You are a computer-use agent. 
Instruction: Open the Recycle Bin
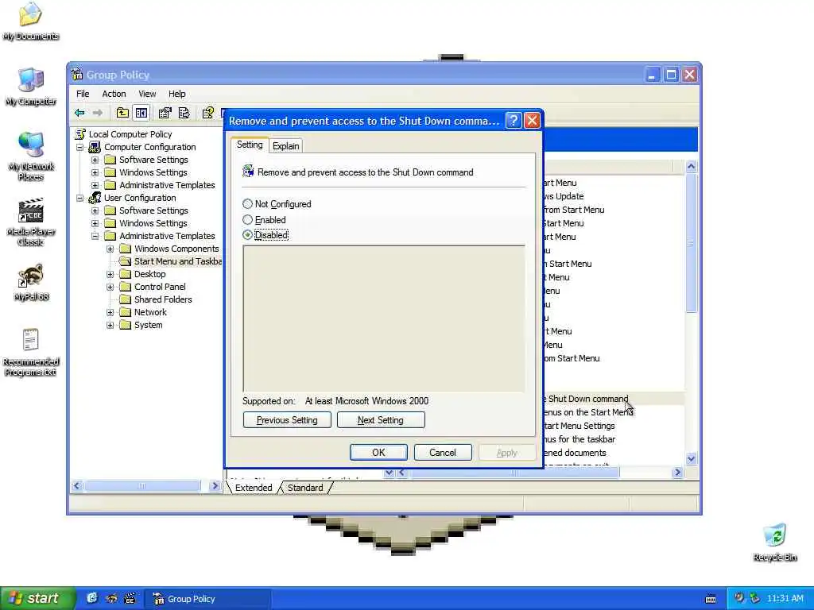coord(774,542)
